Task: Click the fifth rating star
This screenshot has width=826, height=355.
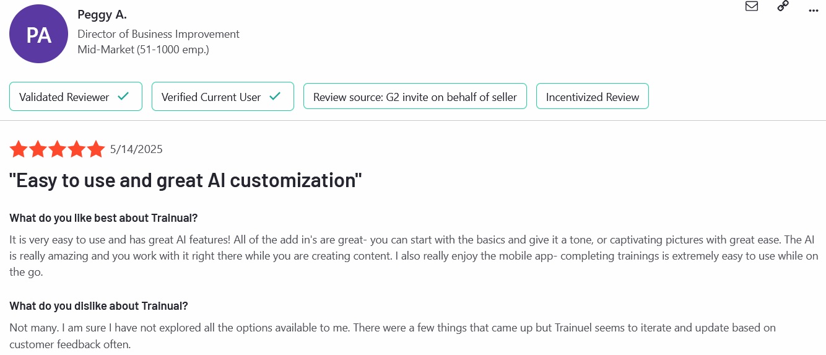Action: coord(96,149)
